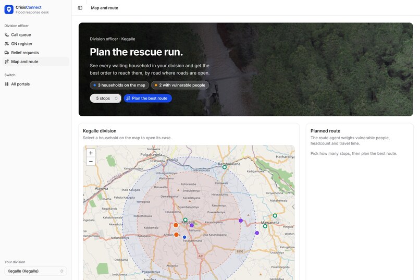Click Polgahawela label on the map
420x280 pixels.
coord(151,155)
